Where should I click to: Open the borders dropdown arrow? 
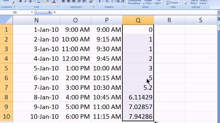(42, 1)
